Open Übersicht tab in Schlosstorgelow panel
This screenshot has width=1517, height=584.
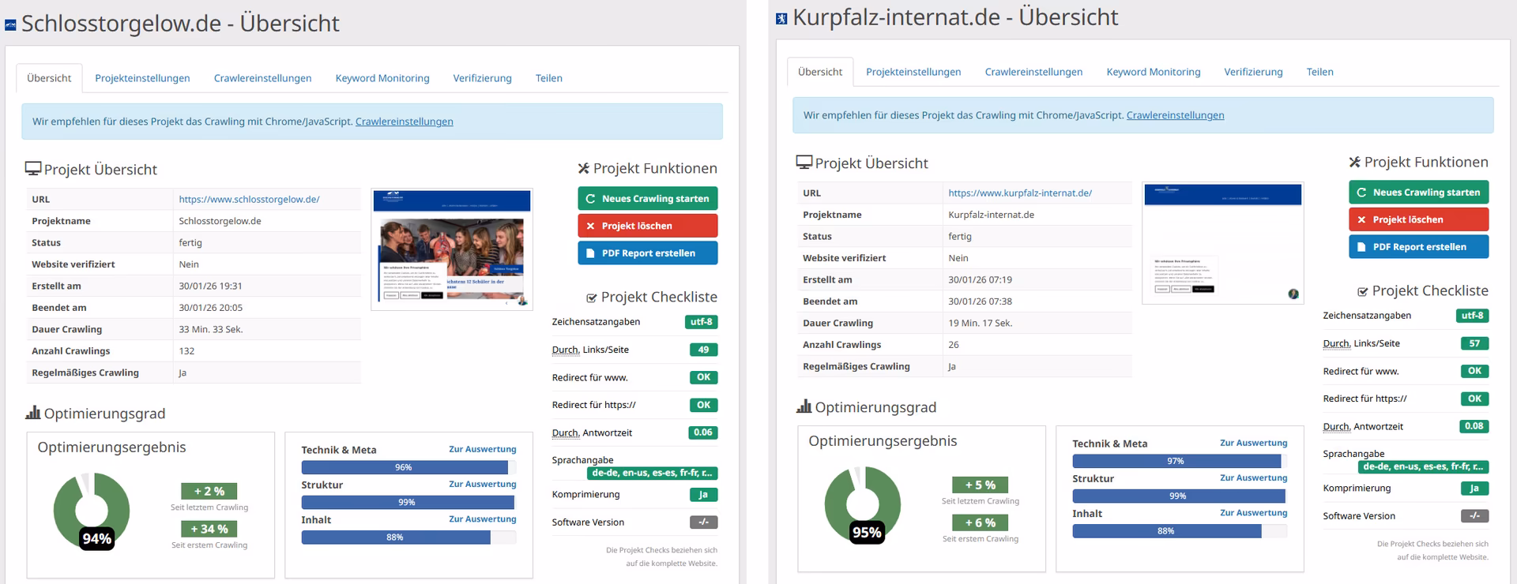coord(49,78)
